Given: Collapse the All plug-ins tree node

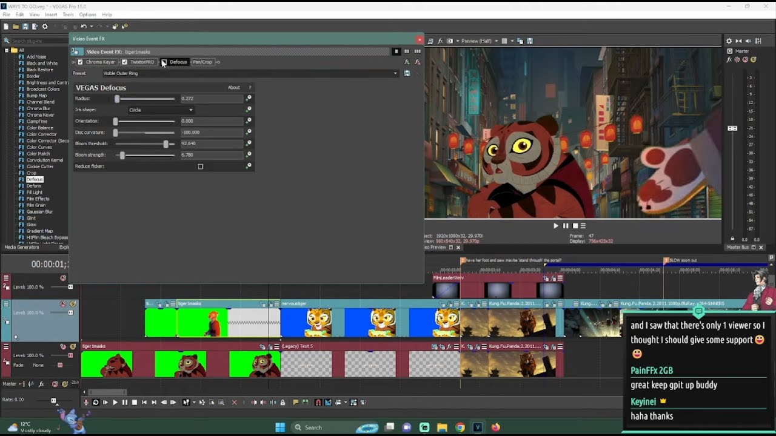Looking at the screenshot, I should tap(7, 50).
